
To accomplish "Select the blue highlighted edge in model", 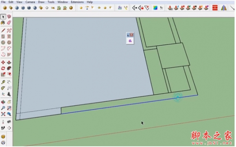I will click(129, 104).
